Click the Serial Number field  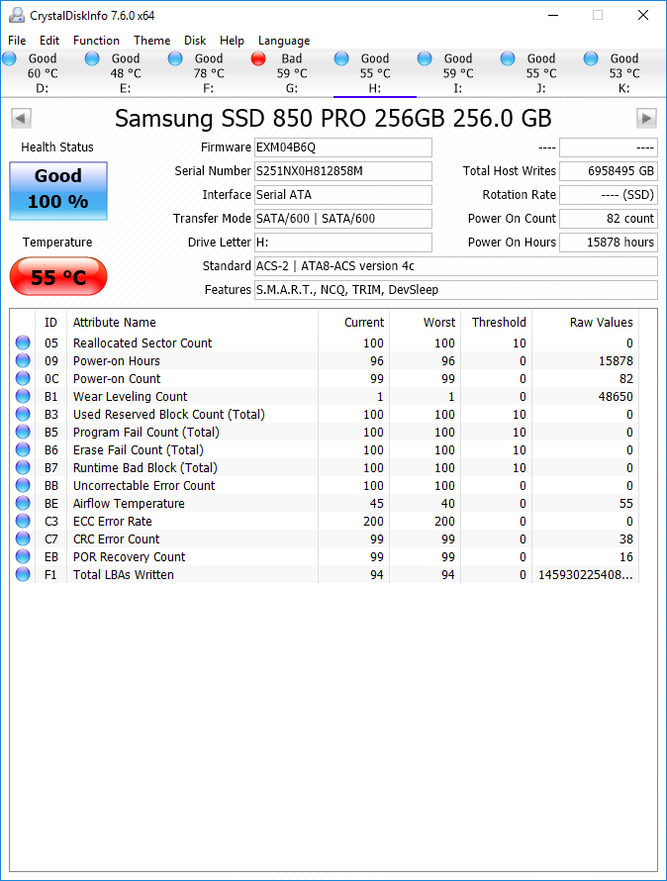point(343,171)
